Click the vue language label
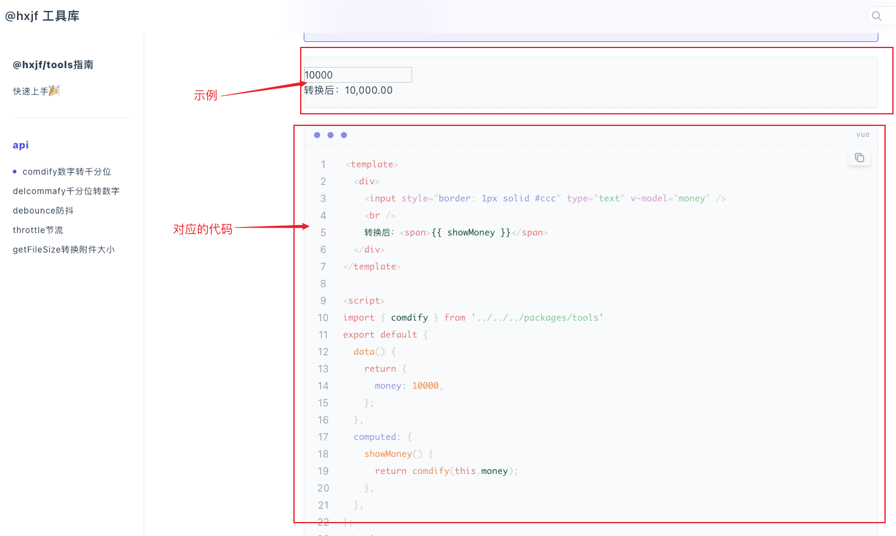 pos(863,134)
